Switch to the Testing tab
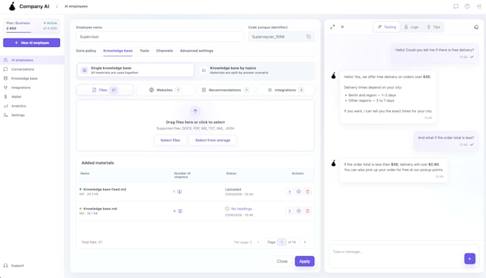 tap(387, 27)
